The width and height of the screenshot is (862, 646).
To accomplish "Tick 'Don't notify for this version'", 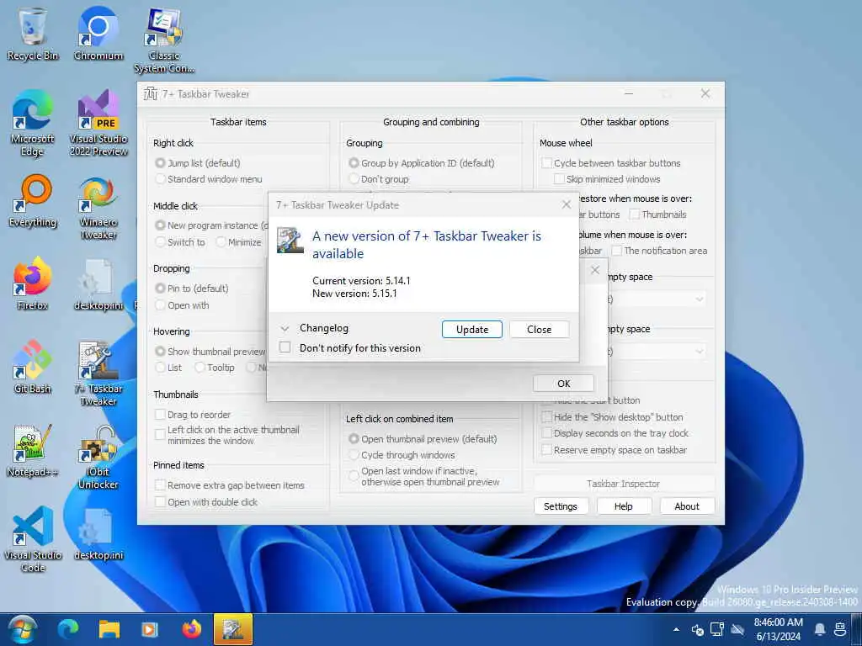I will pyautogui.click(x=285, y=347).
